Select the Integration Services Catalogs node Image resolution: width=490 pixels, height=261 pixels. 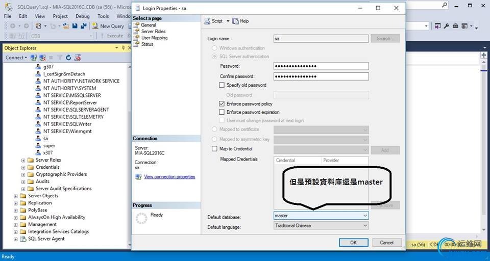(x=58, y=231)
